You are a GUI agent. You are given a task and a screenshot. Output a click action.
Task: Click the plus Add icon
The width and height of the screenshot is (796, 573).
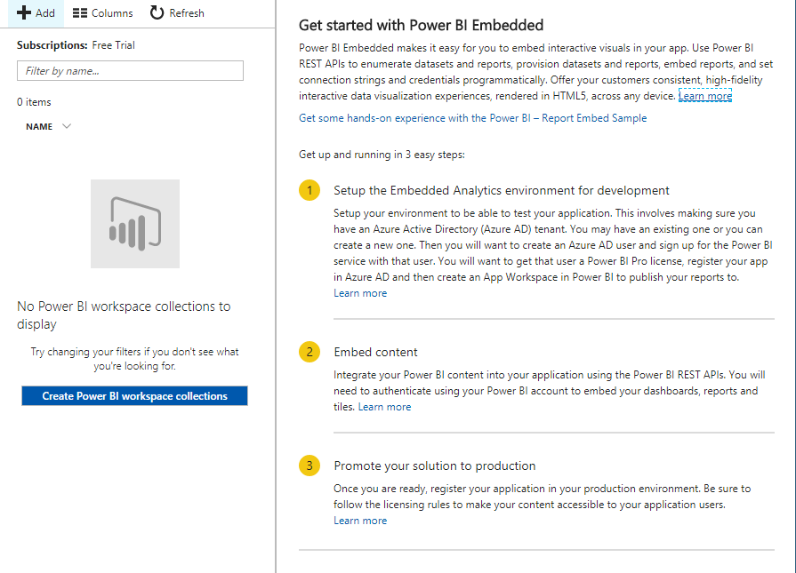24,12
